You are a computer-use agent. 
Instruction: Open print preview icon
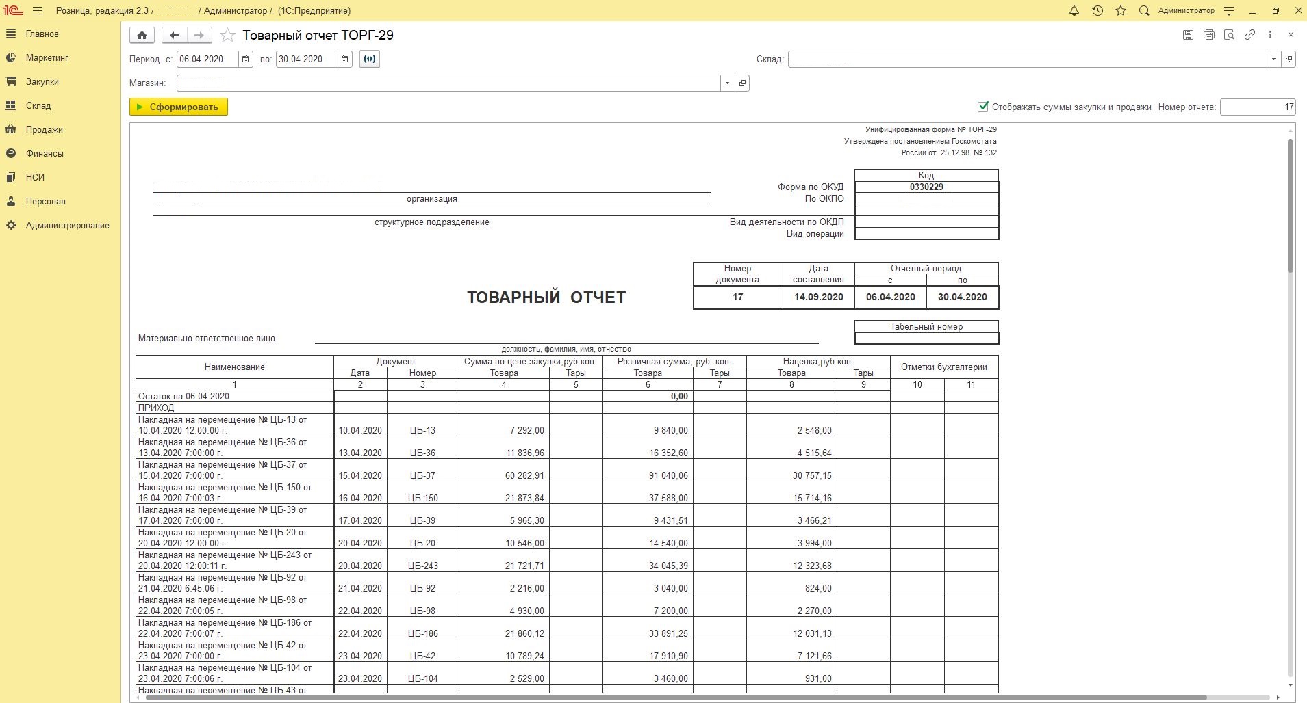1229,35
